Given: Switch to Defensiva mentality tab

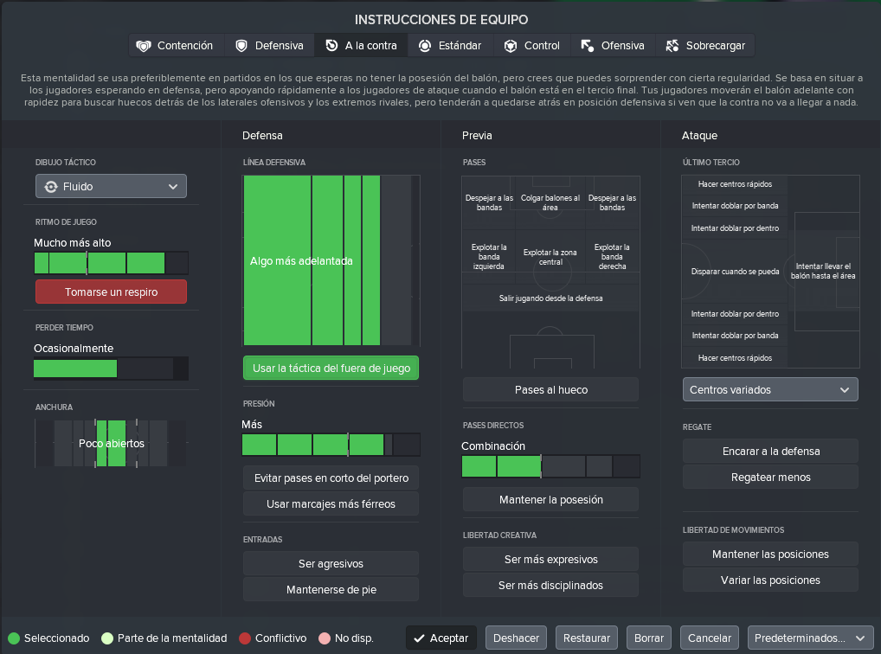Looking at the screenshot, I should (270, 46).
